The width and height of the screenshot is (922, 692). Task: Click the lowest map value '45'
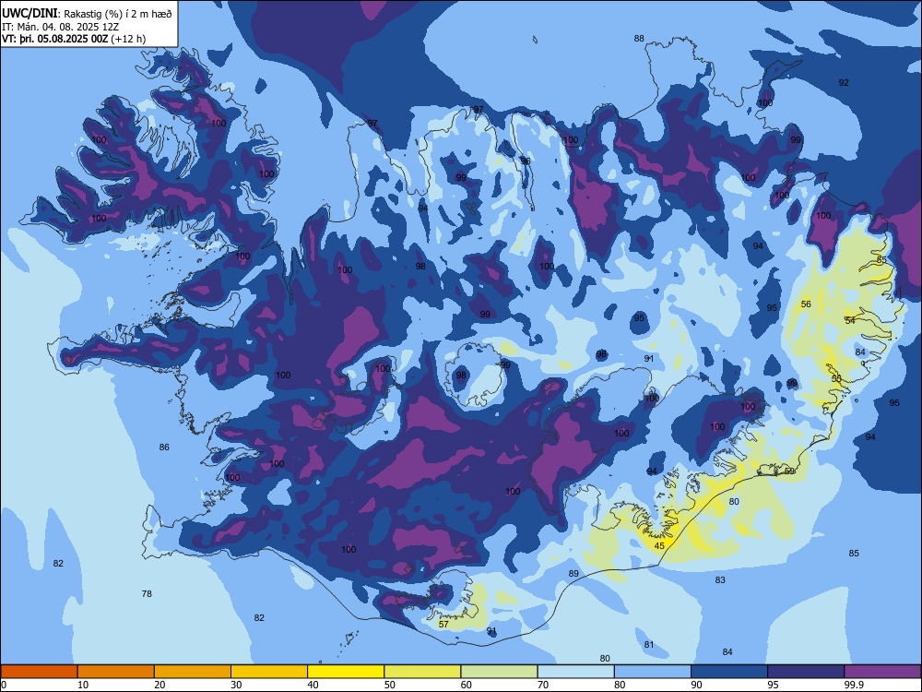click(660, 545)
